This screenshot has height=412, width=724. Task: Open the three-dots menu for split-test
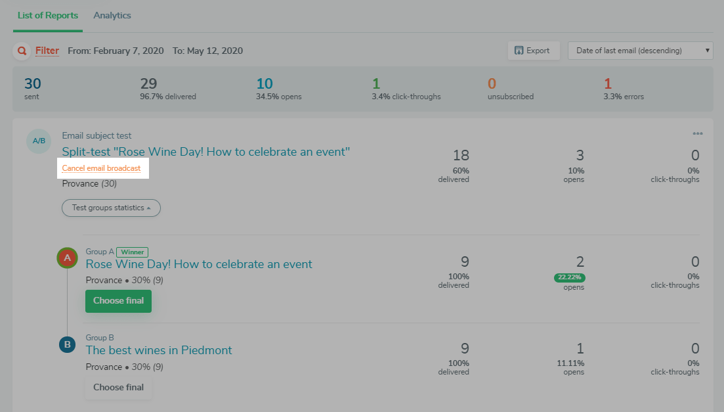pyautogui.click(x=697, y=134)
